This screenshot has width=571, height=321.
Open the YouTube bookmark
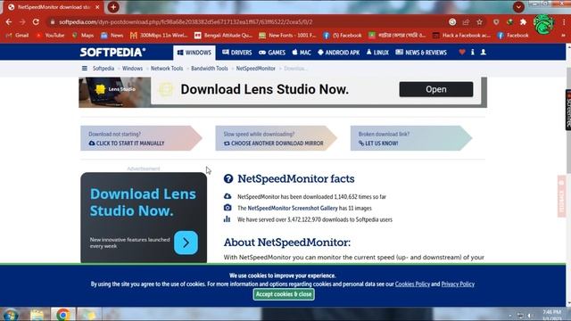[50, 36]
